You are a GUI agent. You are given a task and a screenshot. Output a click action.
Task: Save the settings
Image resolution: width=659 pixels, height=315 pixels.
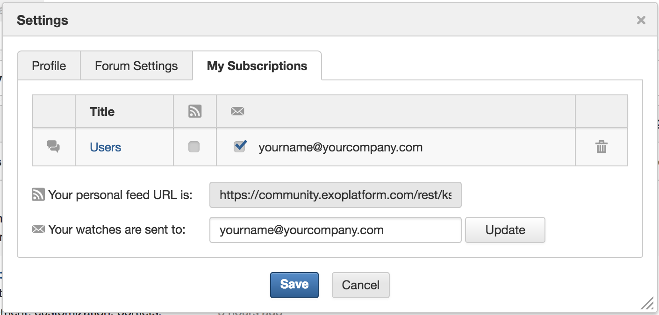pos(294,285)
